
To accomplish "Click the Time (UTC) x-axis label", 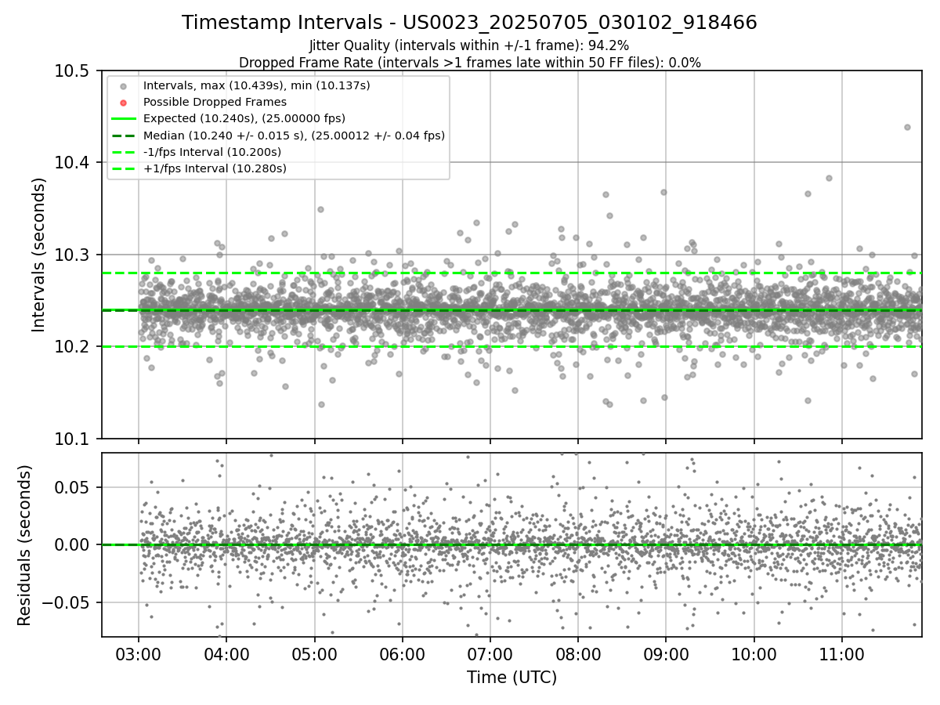I will pyautogui.click(x=512, y=678).
